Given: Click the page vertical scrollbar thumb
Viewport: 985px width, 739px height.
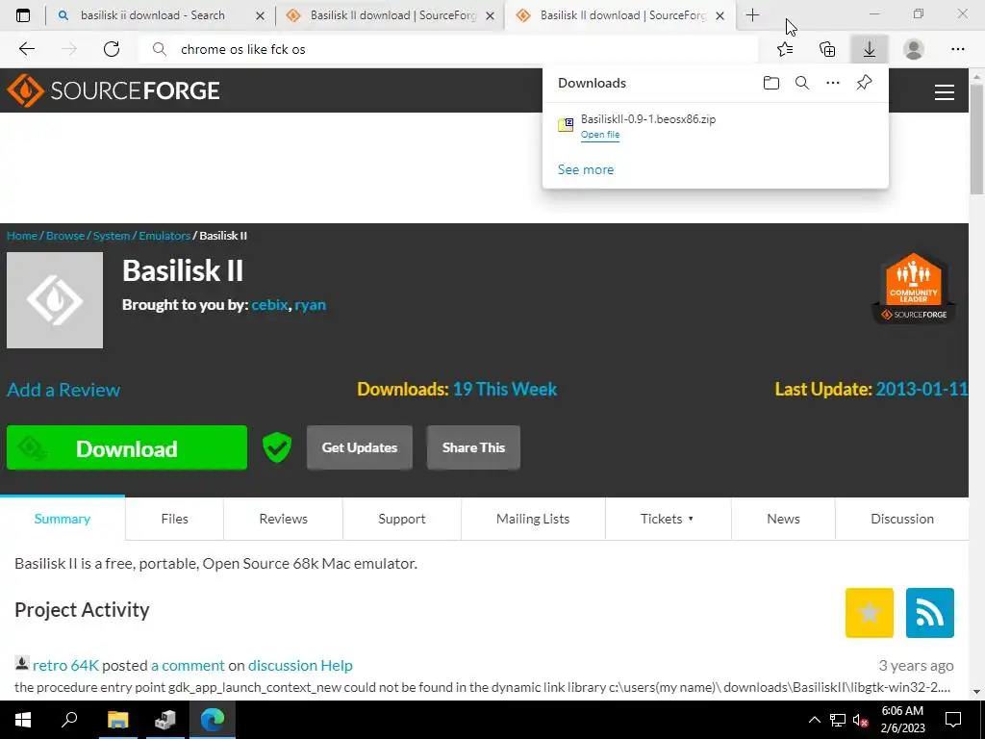Looking at the screenshot, I should pyautogui.click(x=977, y=139).
